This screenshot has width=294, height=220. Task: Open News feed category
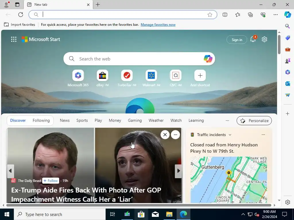[x=65, y=121]
